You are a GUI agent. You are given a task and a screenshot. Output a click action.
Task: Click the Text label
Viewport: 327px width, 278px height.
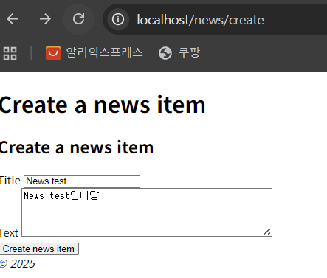tap(9, 233)
